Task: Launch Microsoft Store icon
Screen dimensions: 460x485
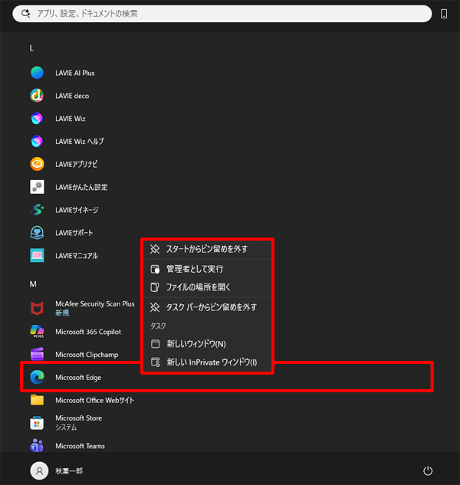Action: pos(37,423)
